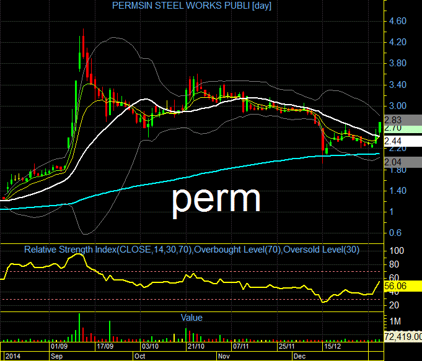Viewport: 422px width, 361px height.
Task: Click the Oct month label
Action: click(140, 357)
